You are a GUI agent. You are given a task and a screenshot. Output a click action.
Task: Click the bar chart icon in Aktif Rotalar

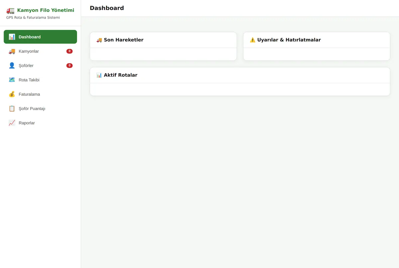click(99, 75)
